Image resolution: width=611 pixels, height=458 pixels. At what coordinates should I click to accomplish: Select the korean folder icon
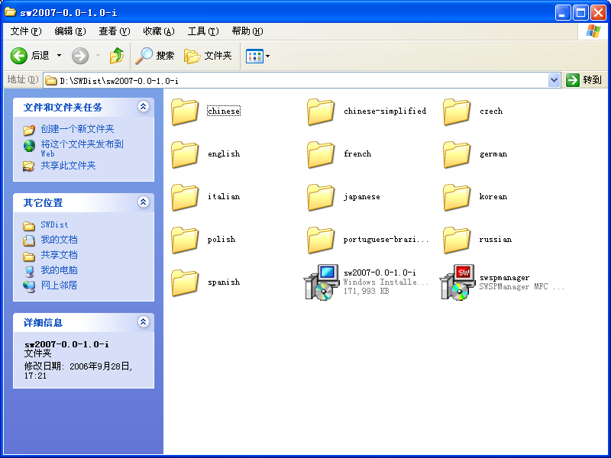457,197
